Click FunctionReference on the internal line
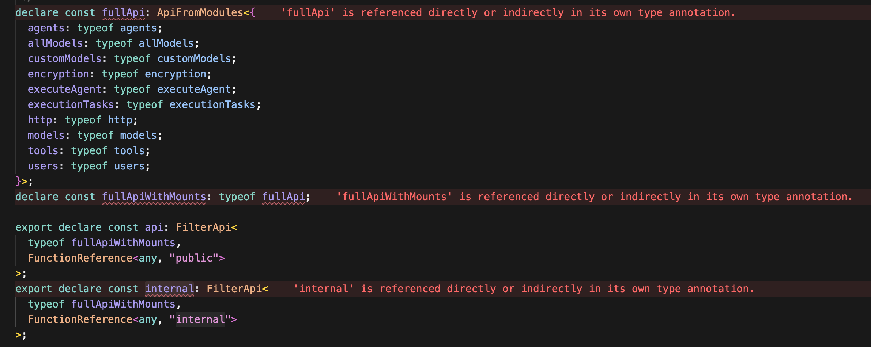Image resolution: width=871 pixels, height=347 pixels. click(x=80, y=320)
